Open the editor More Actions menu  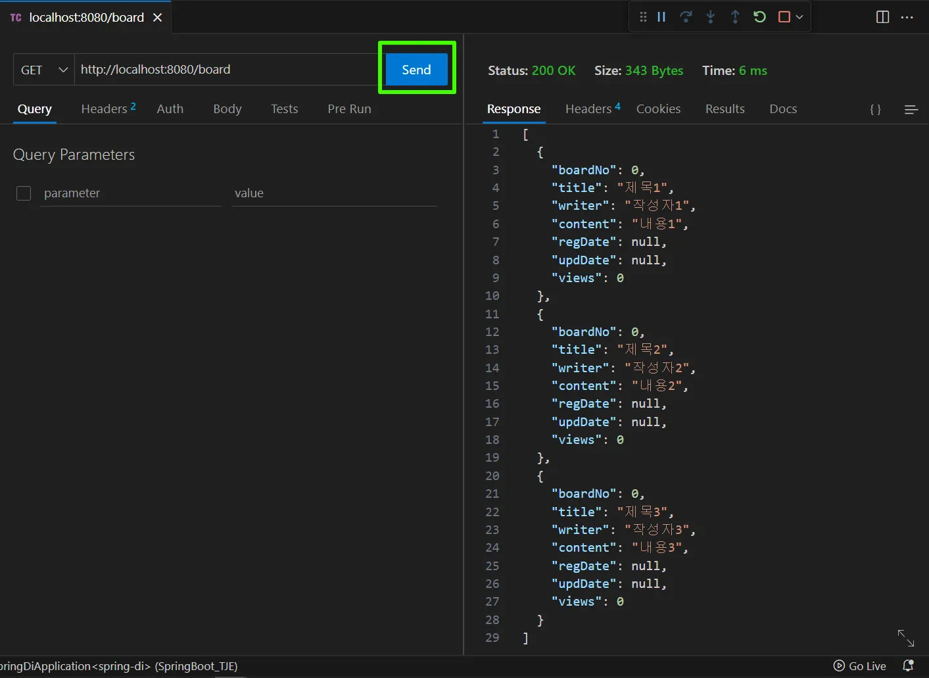[907, 17]
